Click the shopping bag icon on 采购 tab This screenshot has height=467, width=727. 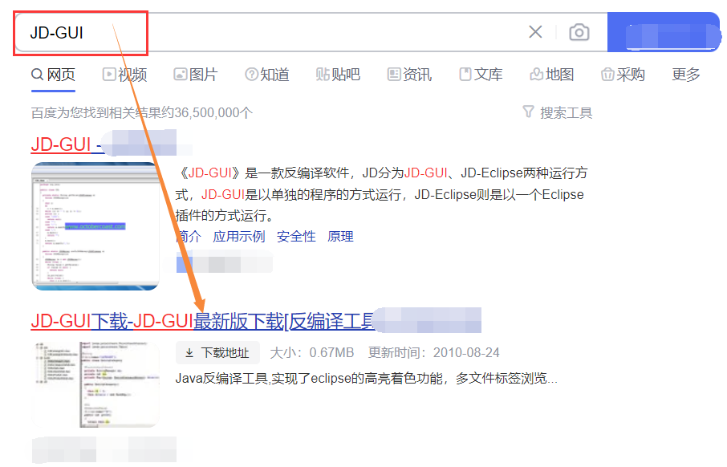point(607,74)
